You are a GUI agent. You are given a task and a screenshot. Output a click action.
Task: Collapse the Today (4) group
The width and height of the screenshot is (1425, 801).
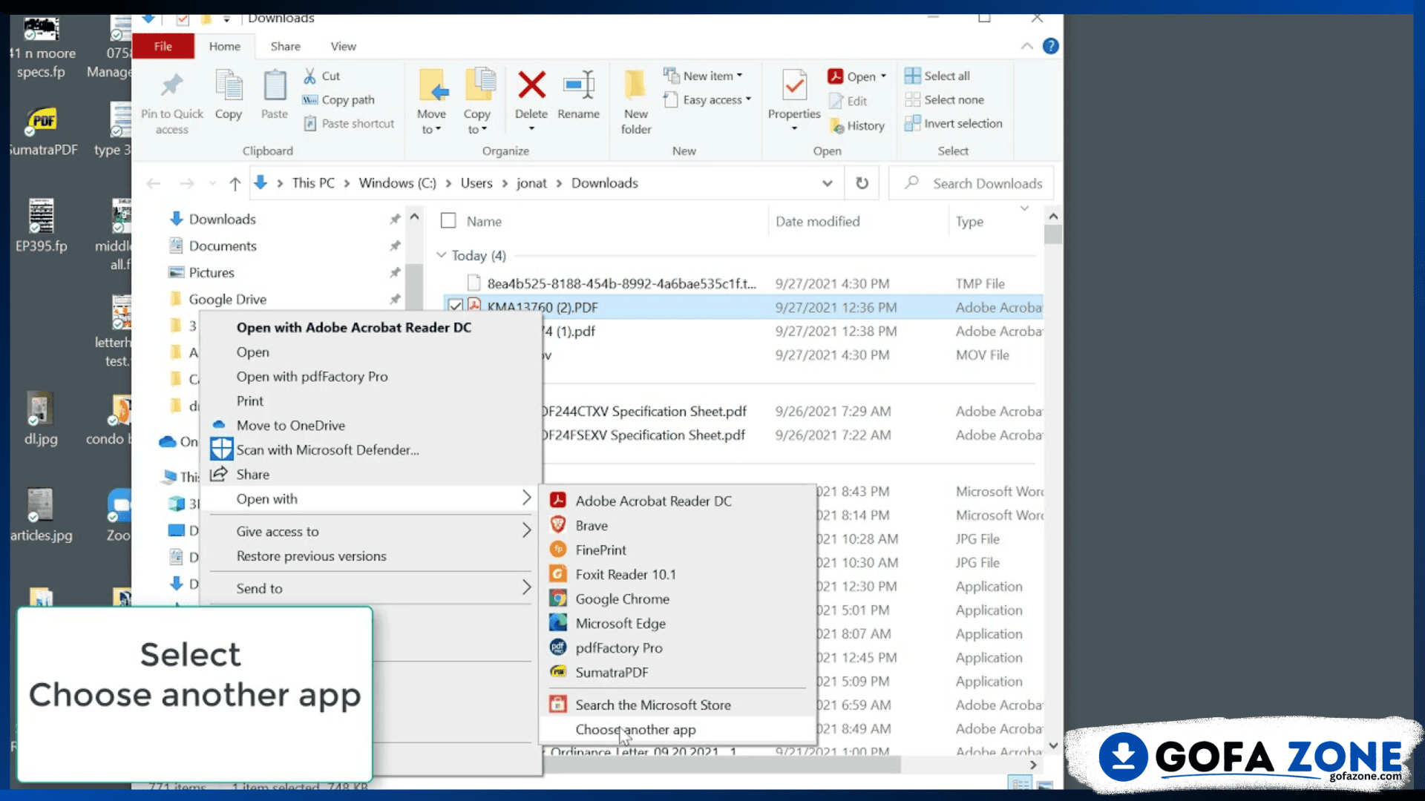pyautogui.click(x=441, y=255)
